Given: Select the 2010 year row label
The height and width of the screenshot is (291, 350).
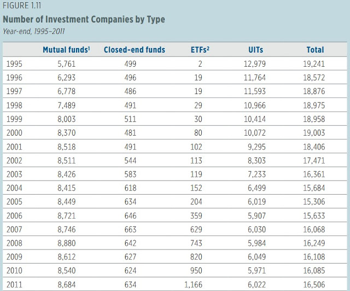Looking at the screenshot, I should tap(14, 270).
